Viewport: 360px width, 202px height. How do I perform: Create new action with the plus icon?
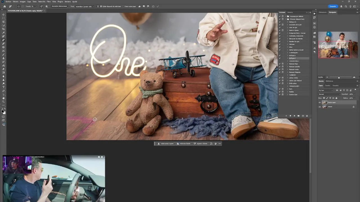click(303, 116)
